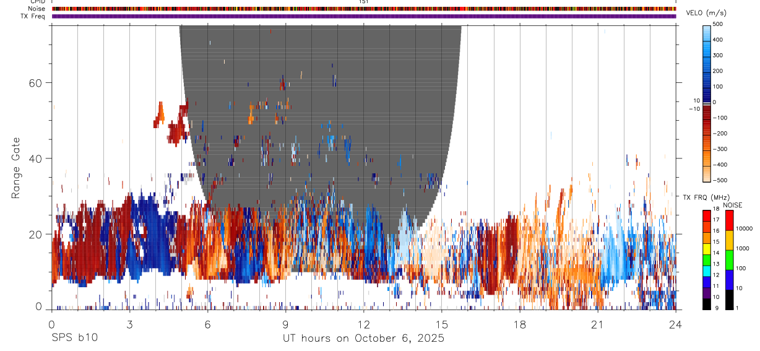Click the multicolored Noise strip above the plot

(364, 9)
